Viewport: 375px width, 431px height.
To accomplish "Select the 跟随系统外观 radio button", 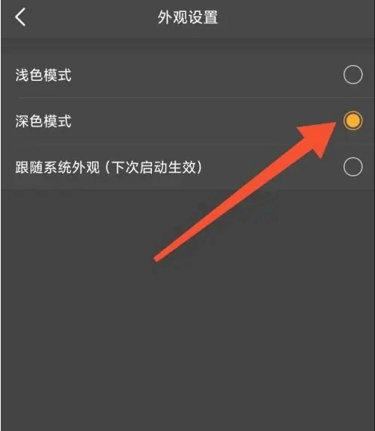I will pyautogui.click(x=353, y=167).
